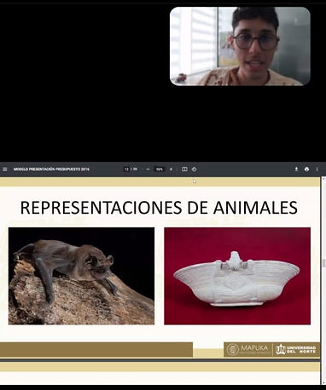This screenshot has height=390, width=326.
Task: Click the bat photograph on the slide
Action: coord(81,276)
